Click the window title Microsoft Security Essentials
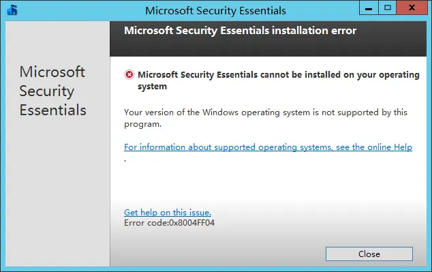Viewport: 432px width, 272px height. coord(215,11)
